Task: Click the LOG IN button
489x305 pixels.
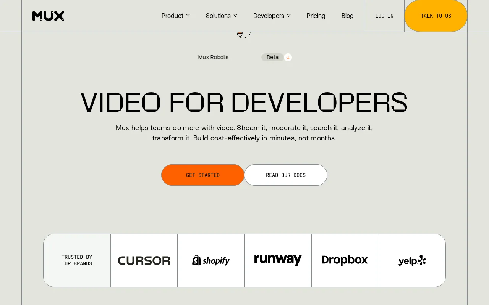Action: [x=384, y=16]
